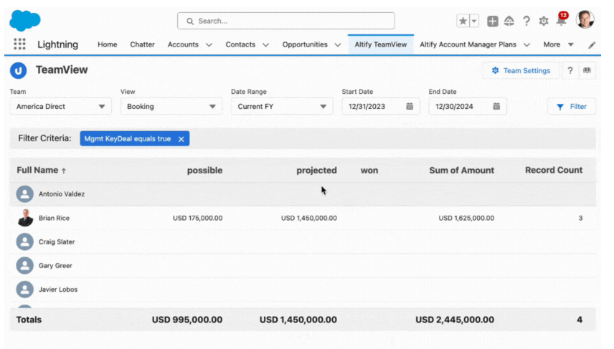This screenshot has width=614, height=349.
Task: Click the Start Date field 12/31/2023
Action: pos(381,107)
